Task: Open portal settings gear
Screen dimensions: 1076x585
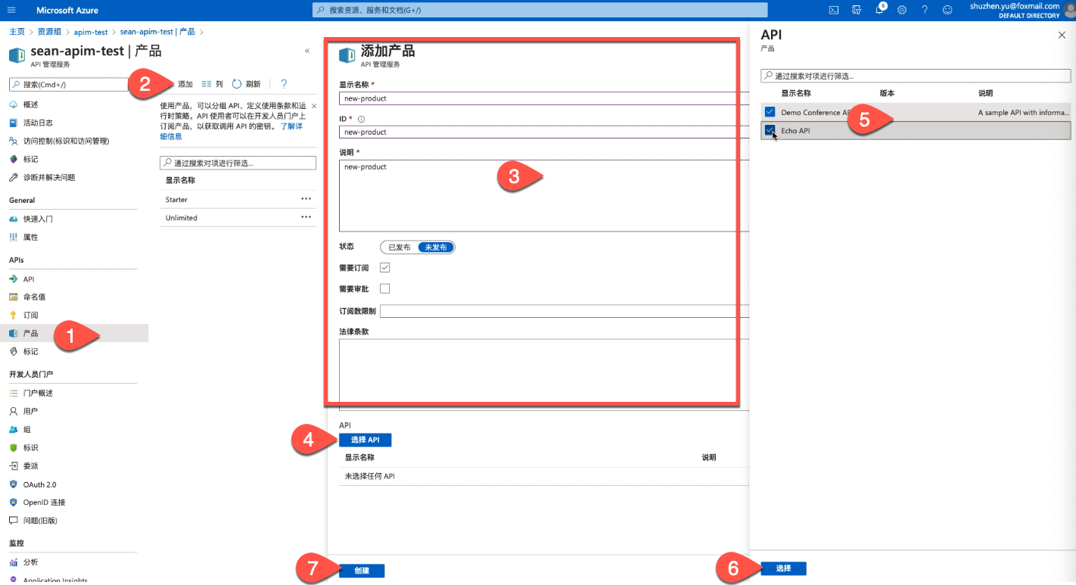Action: point(902,10)
